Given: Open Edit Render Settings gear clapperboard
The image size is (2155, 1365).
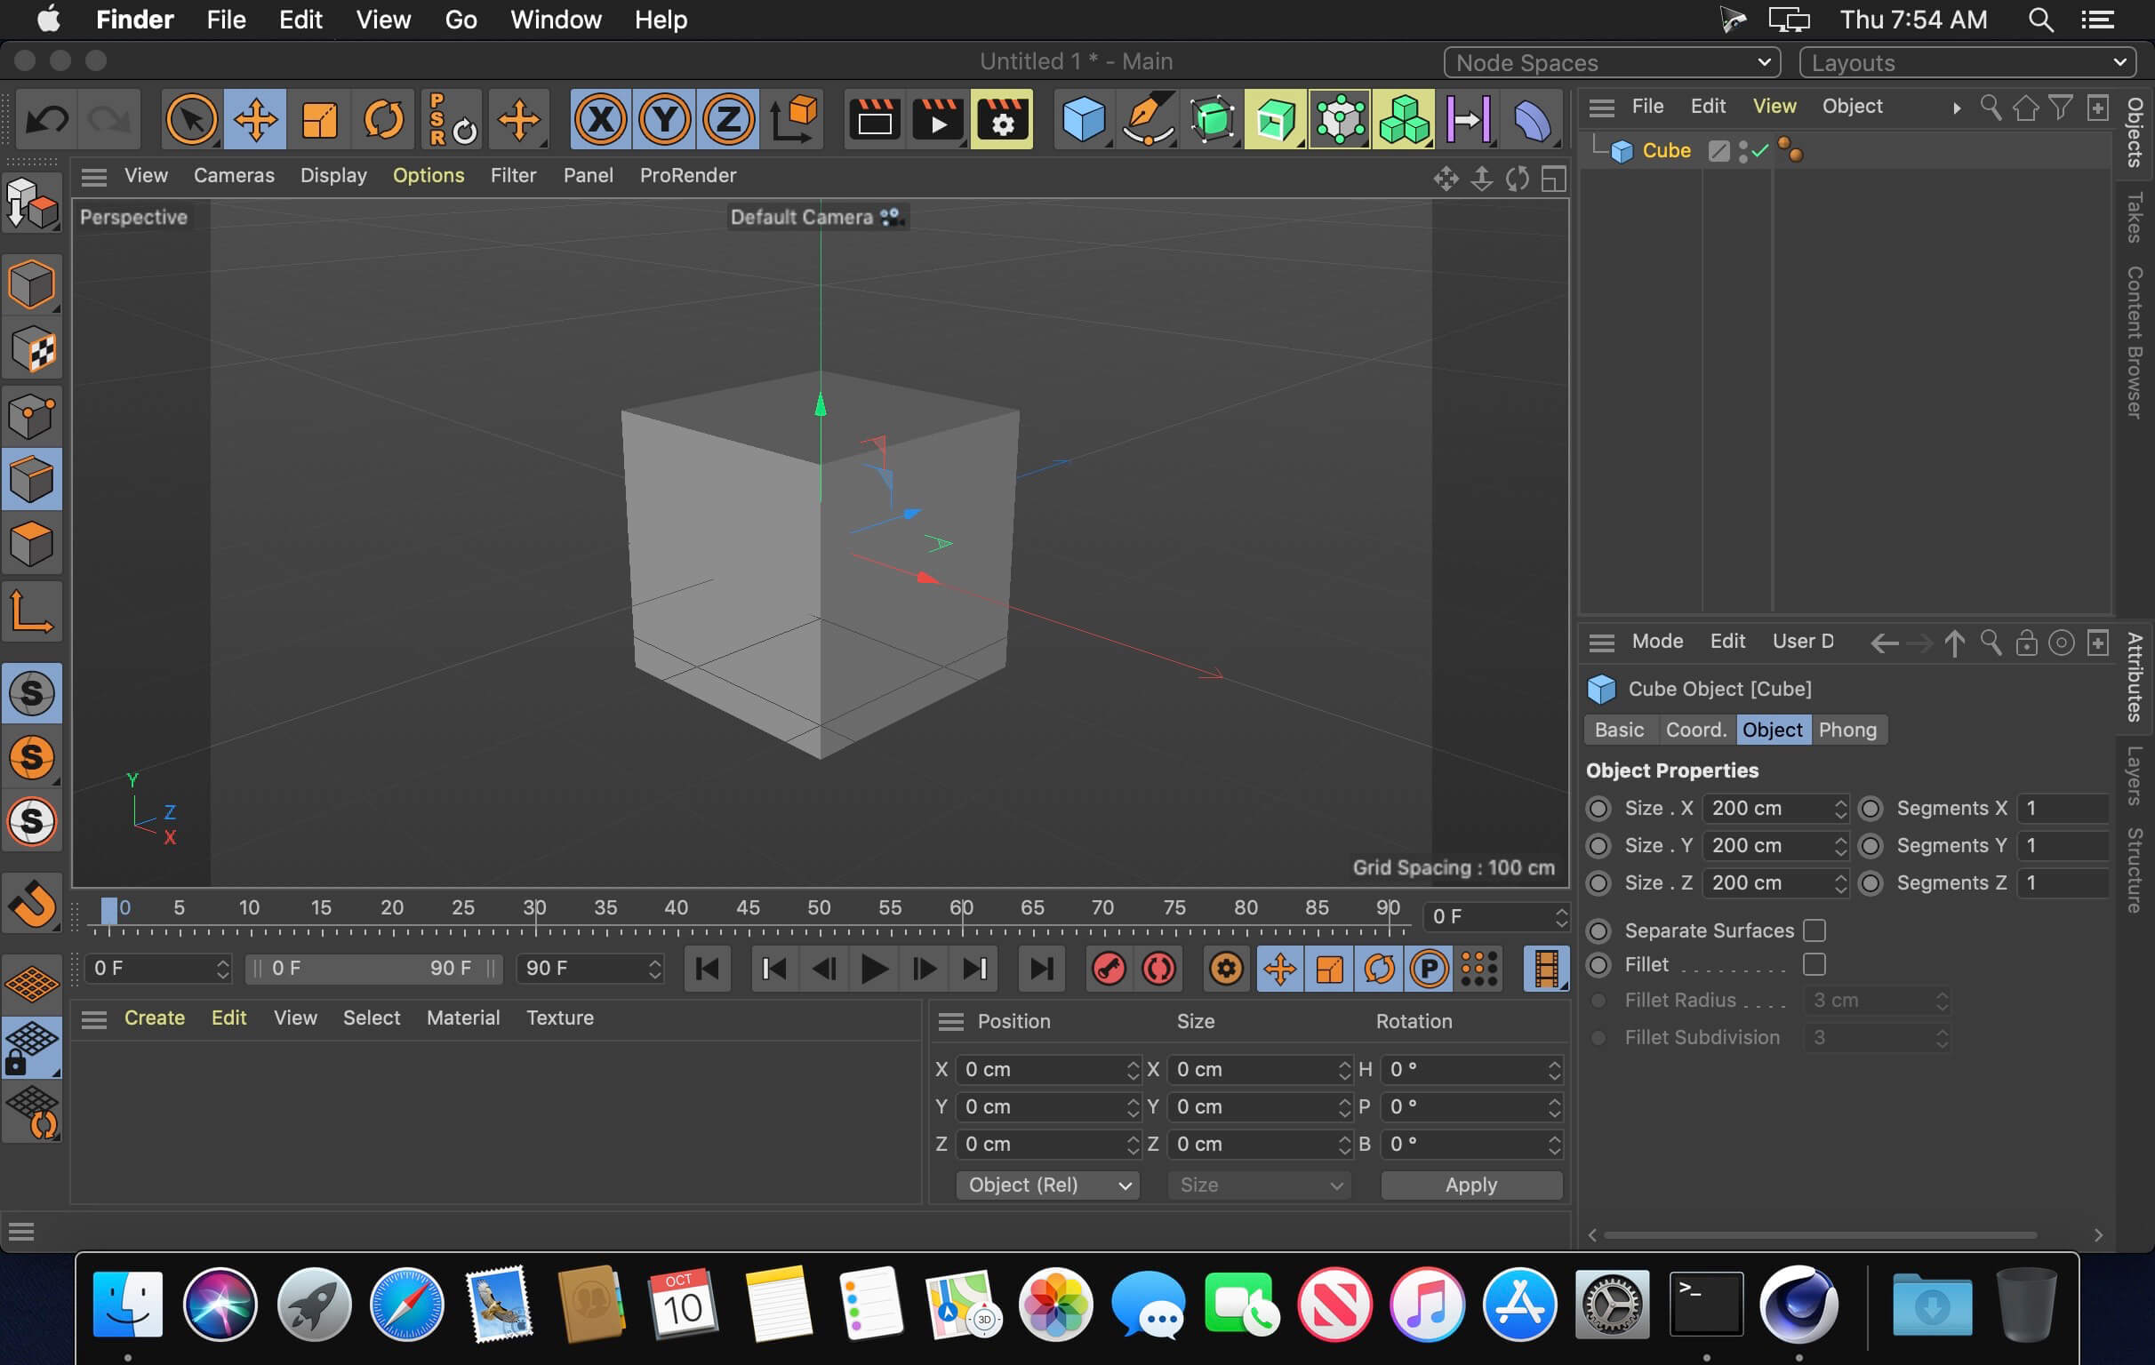Looking at the screenshot, I should click(1001, 119).
